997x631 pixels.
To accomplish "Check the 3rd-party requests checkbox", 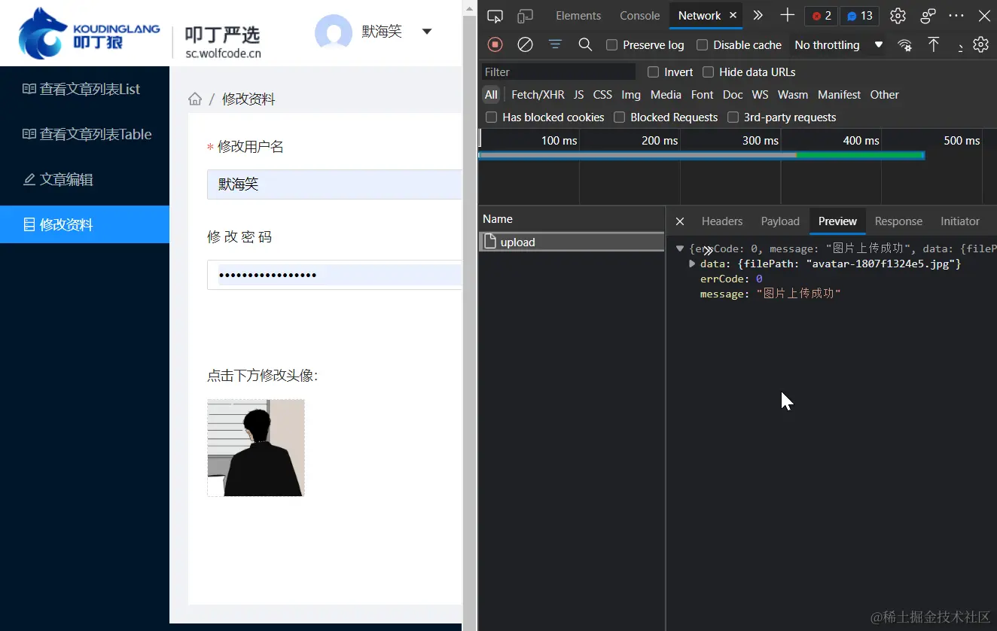I will [733, 117].
